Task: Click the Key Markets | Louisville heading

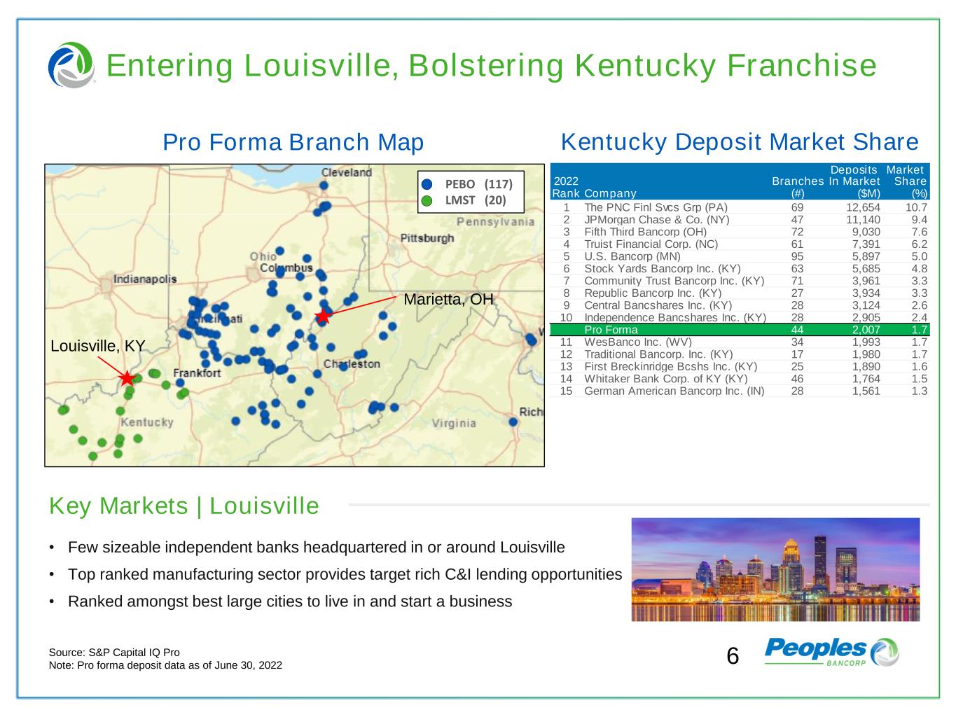Action: coord(184,506)
